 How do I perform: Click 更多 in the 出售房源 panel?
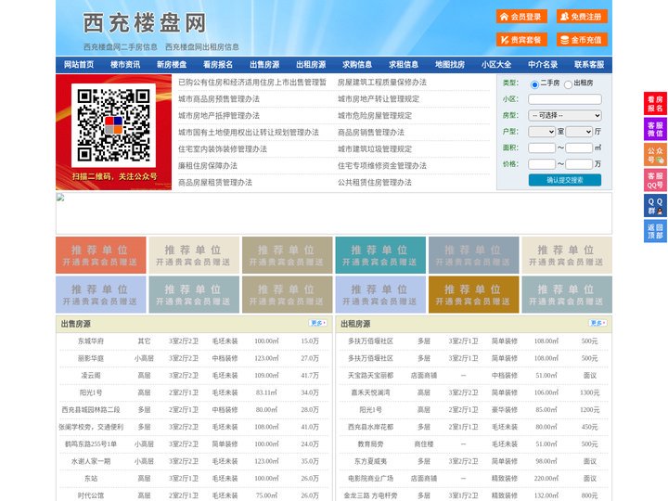(318, 324)
